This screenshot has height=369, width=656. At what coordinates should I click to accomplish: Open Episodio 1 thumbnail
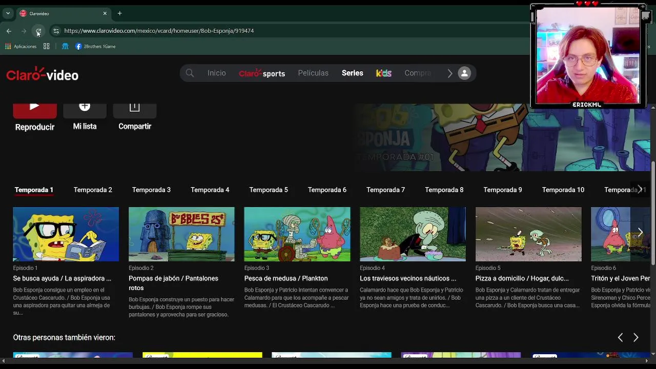66,234
